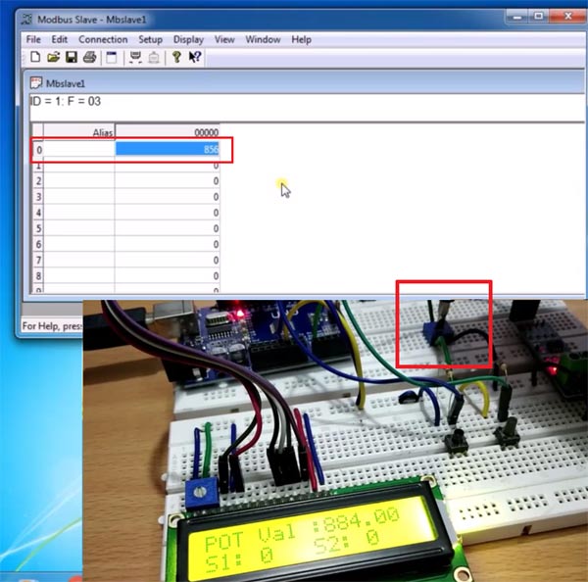Click the Alias cell in row 5
This screenshot has width=588, height=582.
[78, 228]
